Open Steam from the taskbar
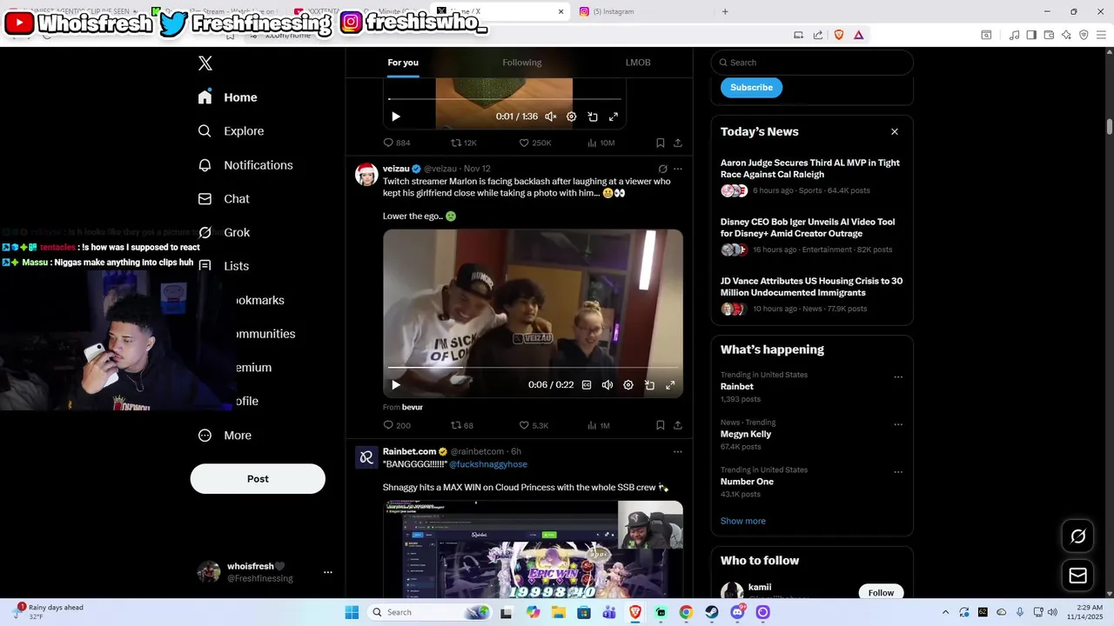The height and width of the screenshot is (626, 1114). pyautogui.click(x=712, y=612)
